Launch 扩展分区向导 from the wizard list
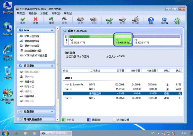Image resolution: width=193 pixels, height=136 pixels. (32, 36)
